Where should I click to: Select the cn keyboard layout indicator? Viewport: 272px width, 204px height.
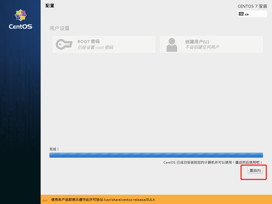pyautogui.click(x=246, y=14)
